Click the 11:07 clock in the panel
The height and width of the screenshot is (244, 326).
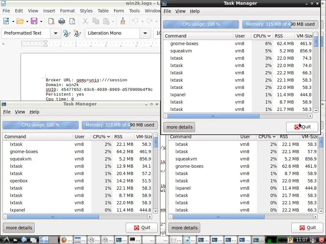pyautogui.click(x=301, y=240)
